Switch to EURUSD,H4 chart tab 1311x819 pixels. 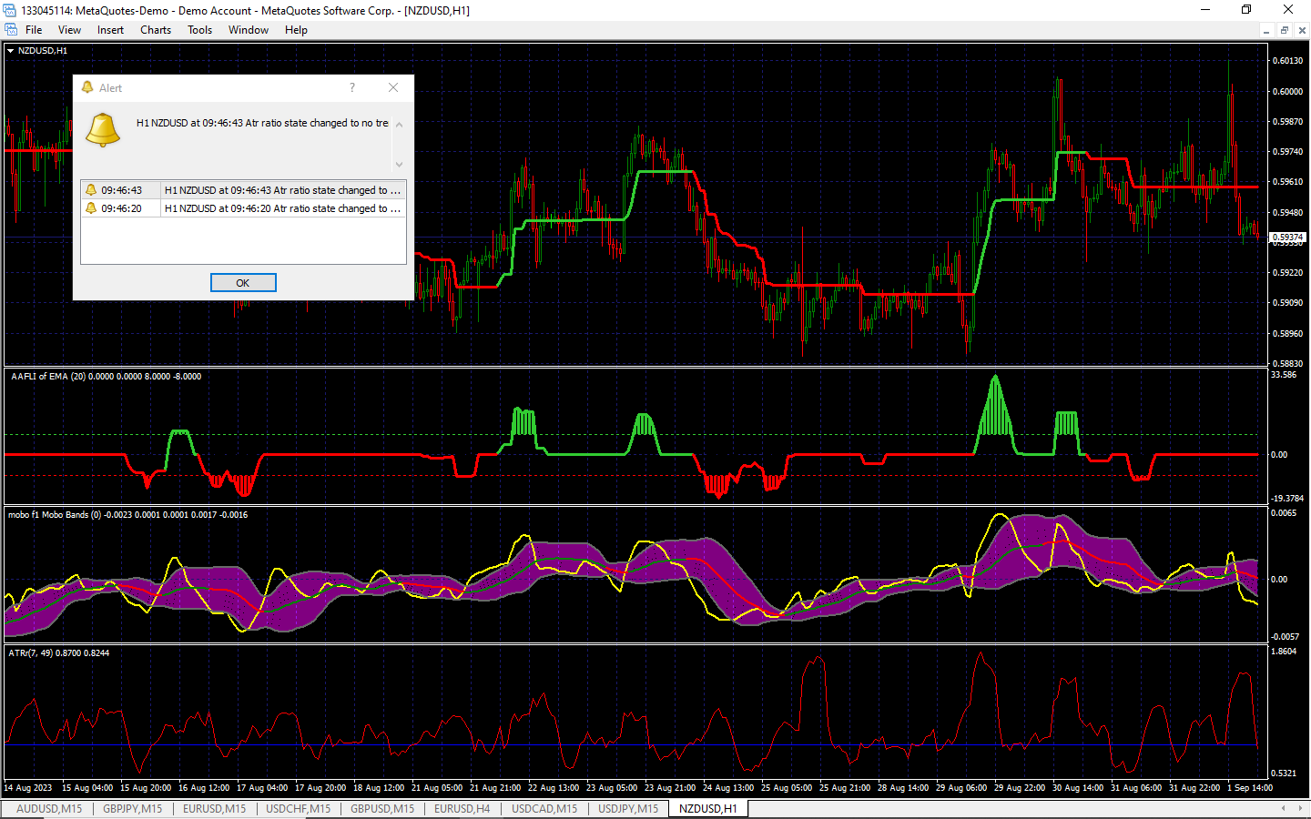coord(462,808)
